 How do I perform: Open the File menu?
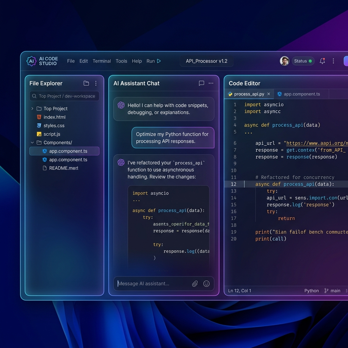pyautogui.click(x=71, y=61)
